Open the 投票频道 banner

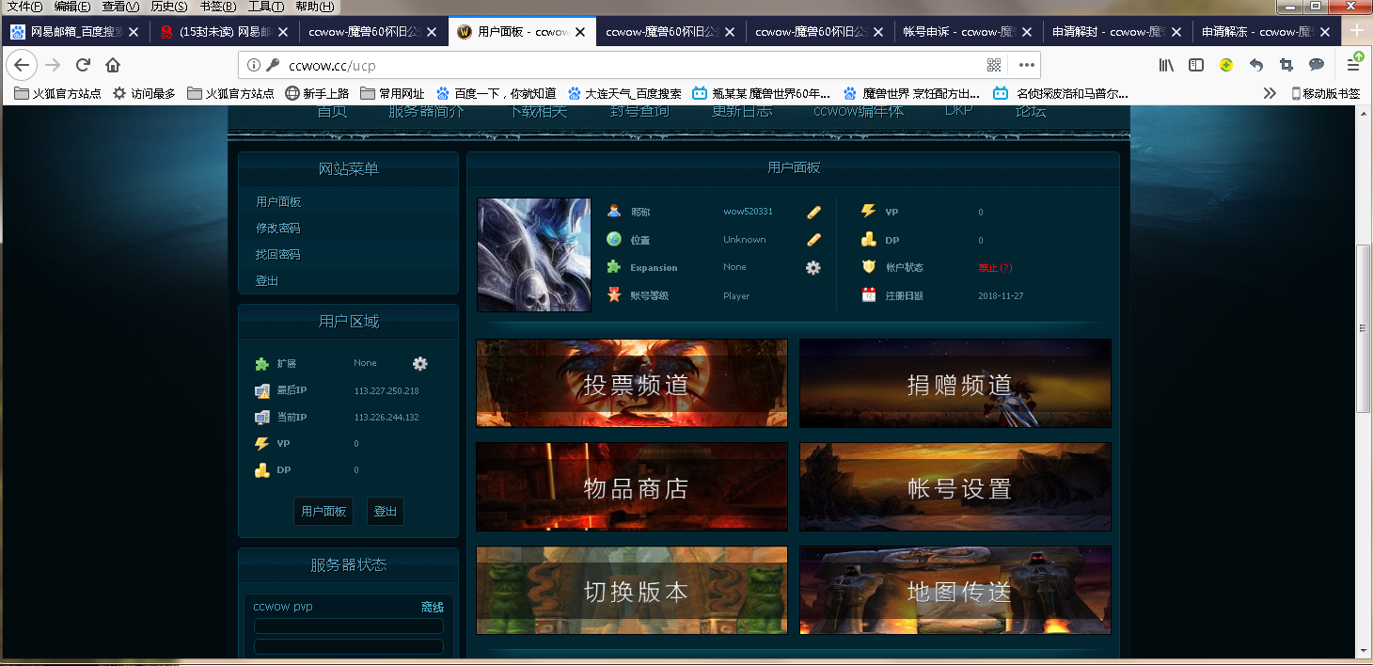632,384
